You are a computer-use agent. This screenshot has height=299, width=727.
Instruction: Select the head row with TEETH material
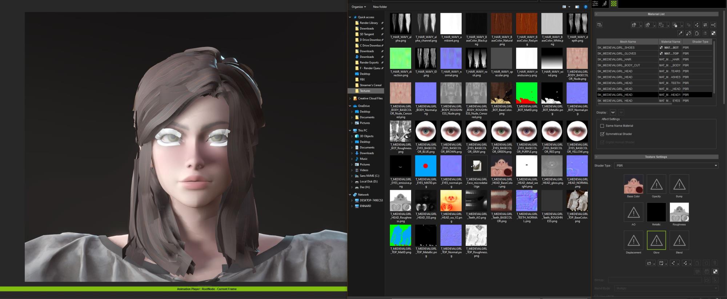pyautogui.click(x=654, y=83)
